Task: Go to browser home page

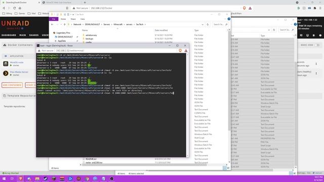Action: click(20, 8)
